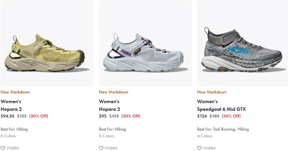Click the $94.50 sale price
This screenshot has height=151, width=288.
[x=8, y=116]
